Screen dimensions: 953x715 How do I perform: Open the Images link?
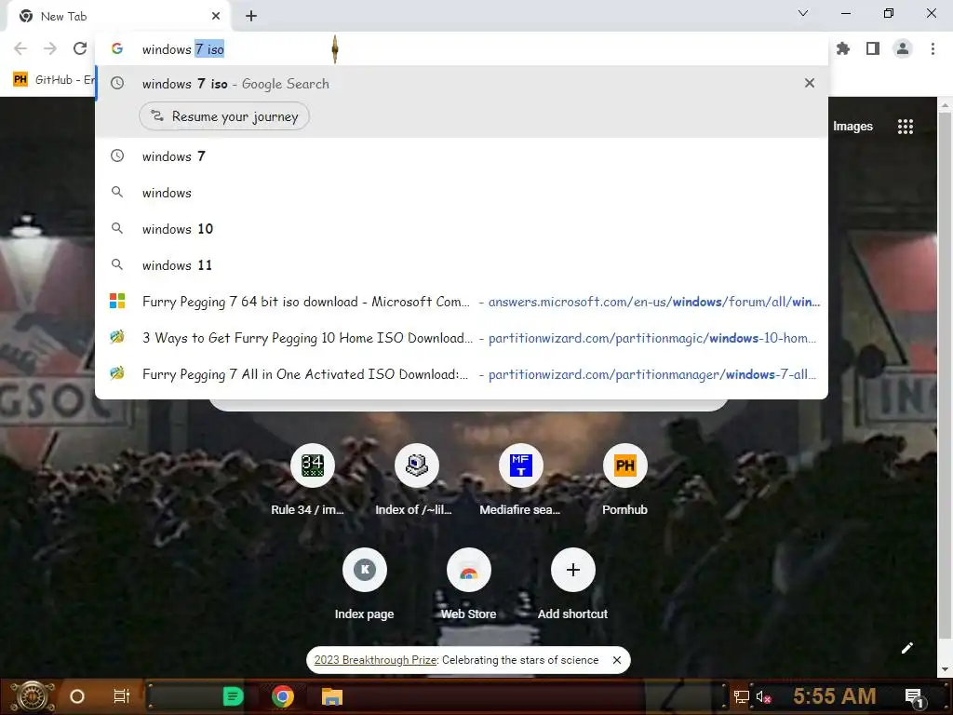[x=852, y=127]
